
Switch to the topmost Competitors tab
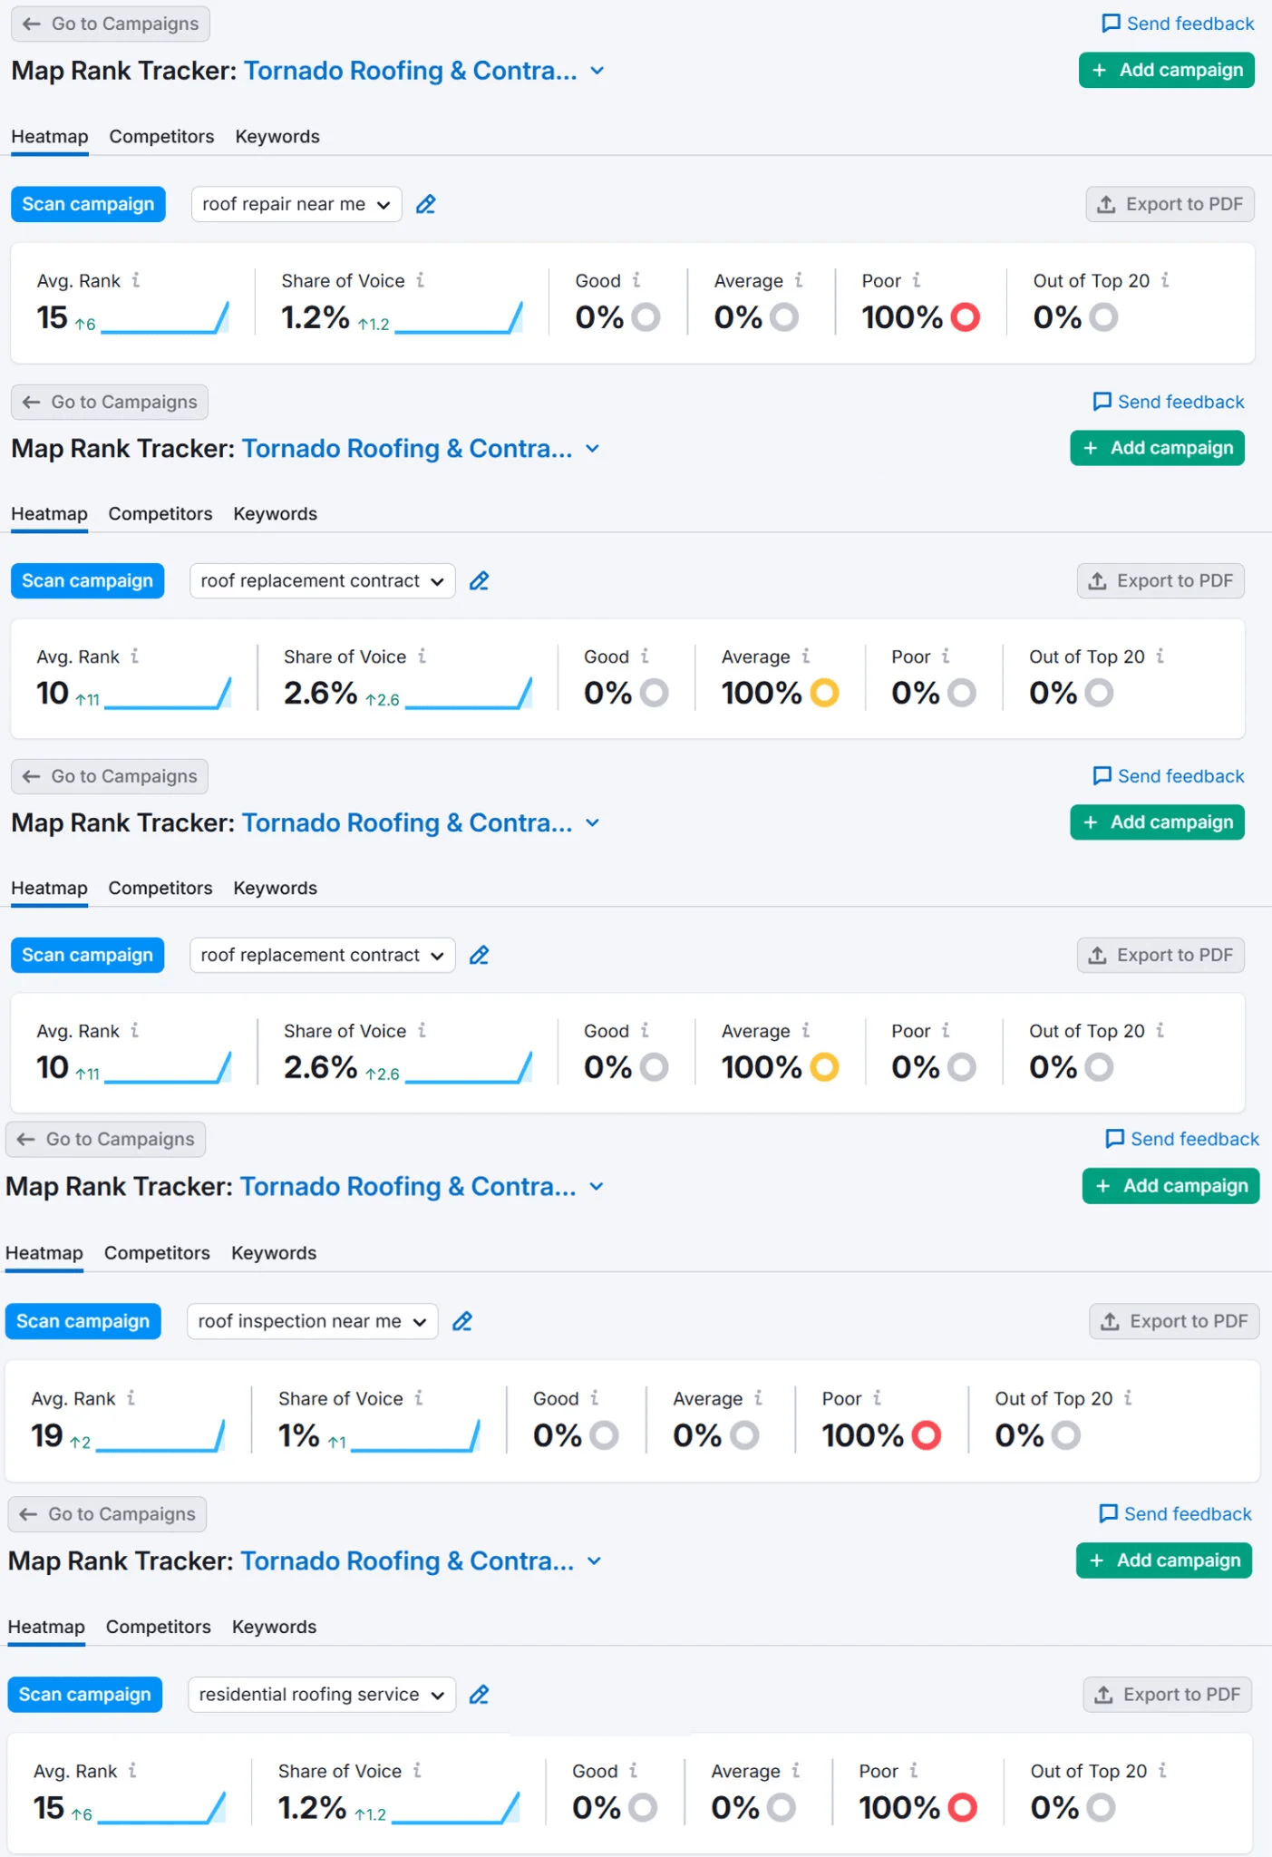click(x=161, y=137)
